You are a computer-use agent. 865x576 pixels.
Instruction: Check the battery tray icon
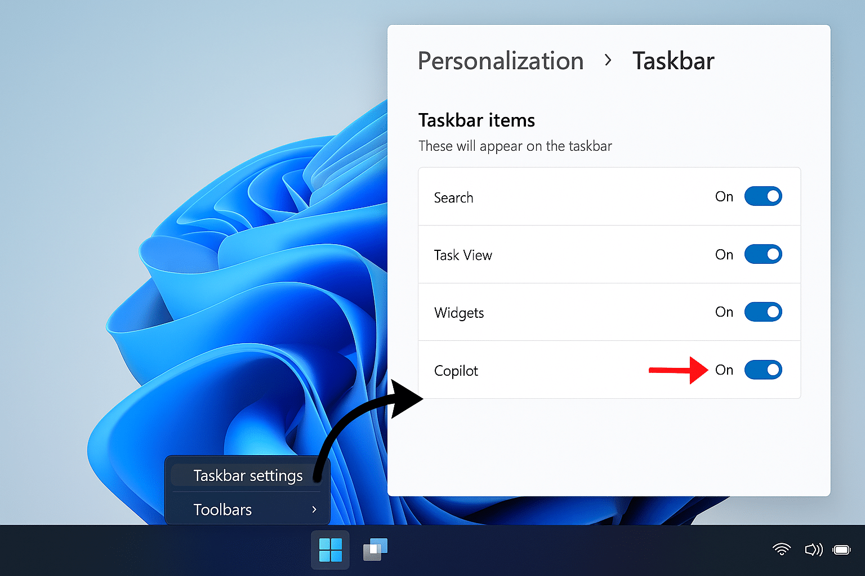[842, 550]
